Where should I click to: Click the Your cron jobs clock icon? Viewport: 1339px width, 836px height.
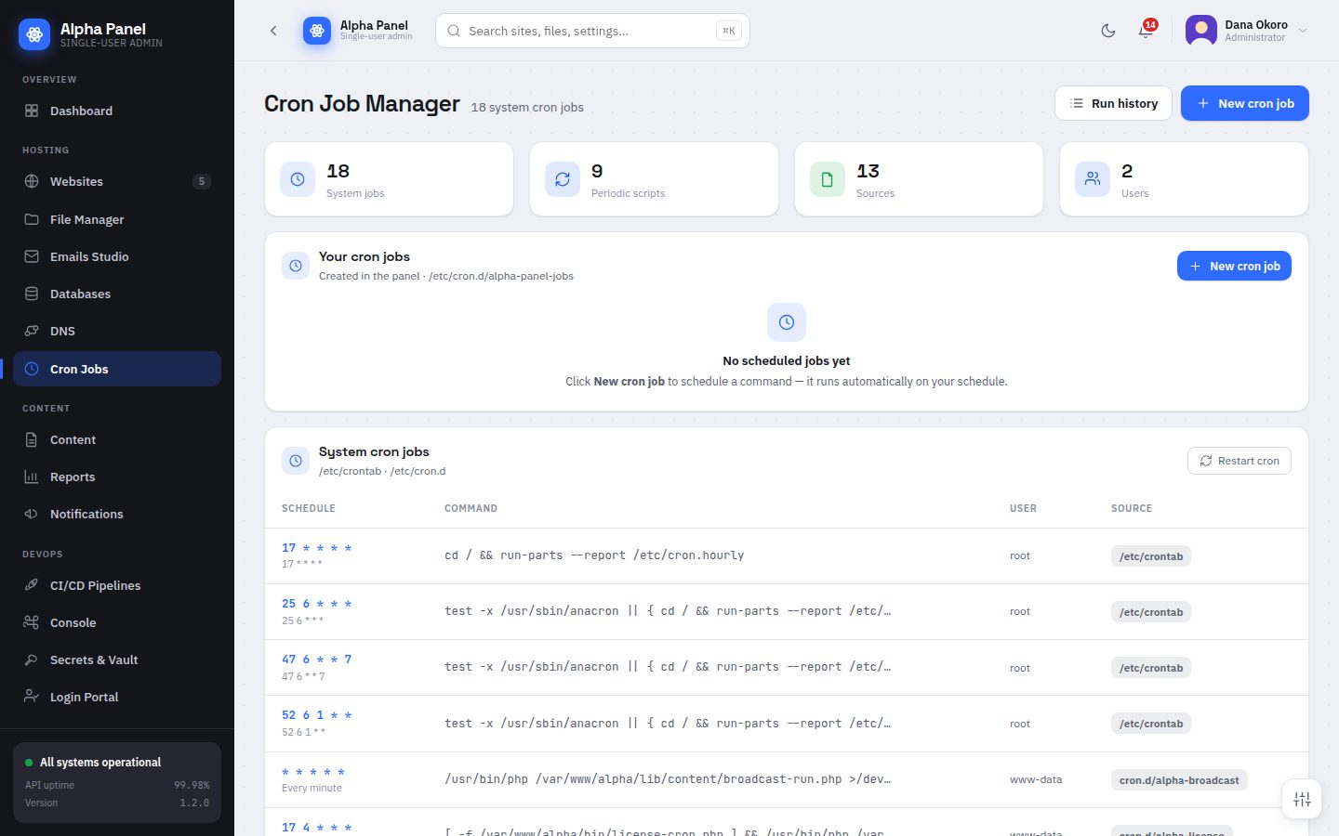pos(296,266)
